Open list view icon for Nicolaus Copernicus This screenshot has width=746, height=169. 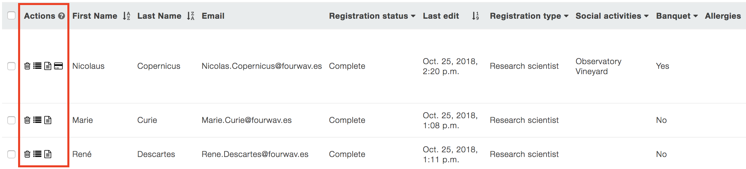(x=38, y=66)
